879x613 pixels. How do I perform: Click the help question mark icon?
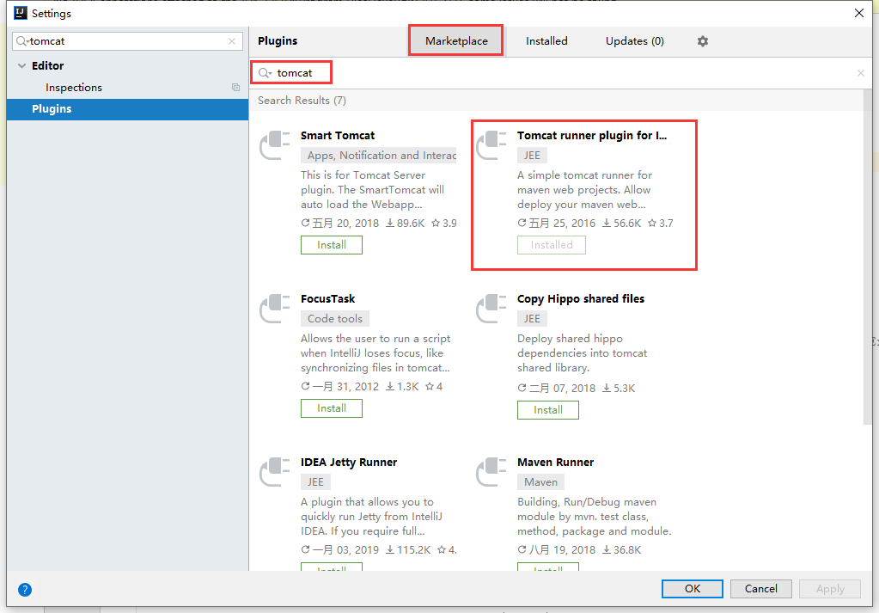[x=24, y=590]
